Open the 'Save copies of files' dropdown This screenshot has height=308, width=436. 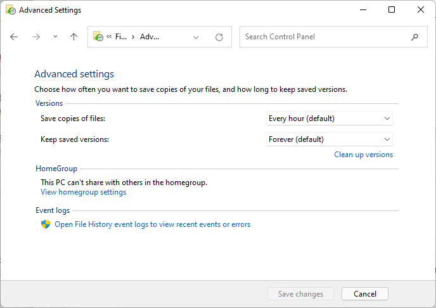pyautogui.click(x=330, y=119)
